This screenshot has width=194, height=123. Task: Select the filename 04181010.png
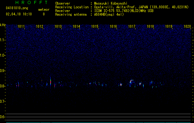coord(17,8)
